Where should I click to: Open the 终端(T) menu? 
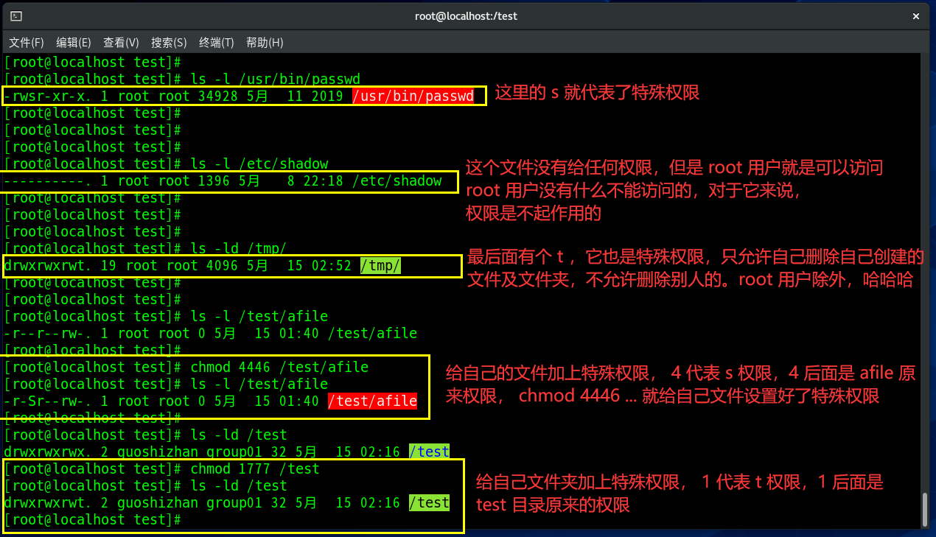(217, 43)
